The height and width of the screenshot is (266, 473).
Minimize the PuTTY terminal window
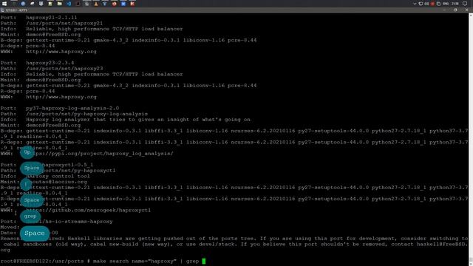444,10
